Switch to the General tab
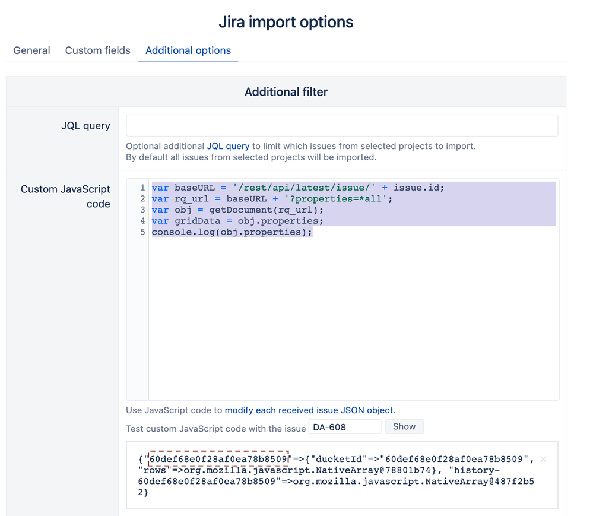 pos(32,50)
